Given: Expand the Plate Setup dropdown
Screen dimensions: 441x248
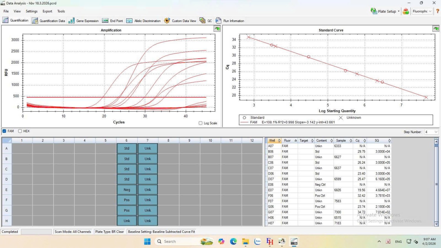Looking at the screenshot, I should coord(399,11).
